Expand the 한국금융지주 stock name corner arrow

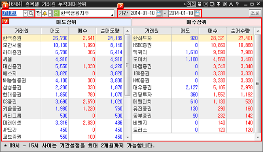tap(112, 15)
